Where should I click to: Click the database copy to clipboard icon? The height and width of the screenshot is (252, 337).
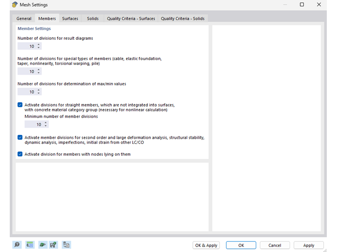(x=66, y=245)
